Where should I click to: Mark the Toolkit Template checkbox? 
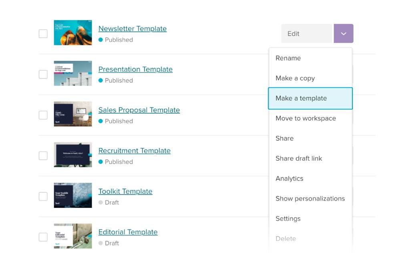point(43,196)
